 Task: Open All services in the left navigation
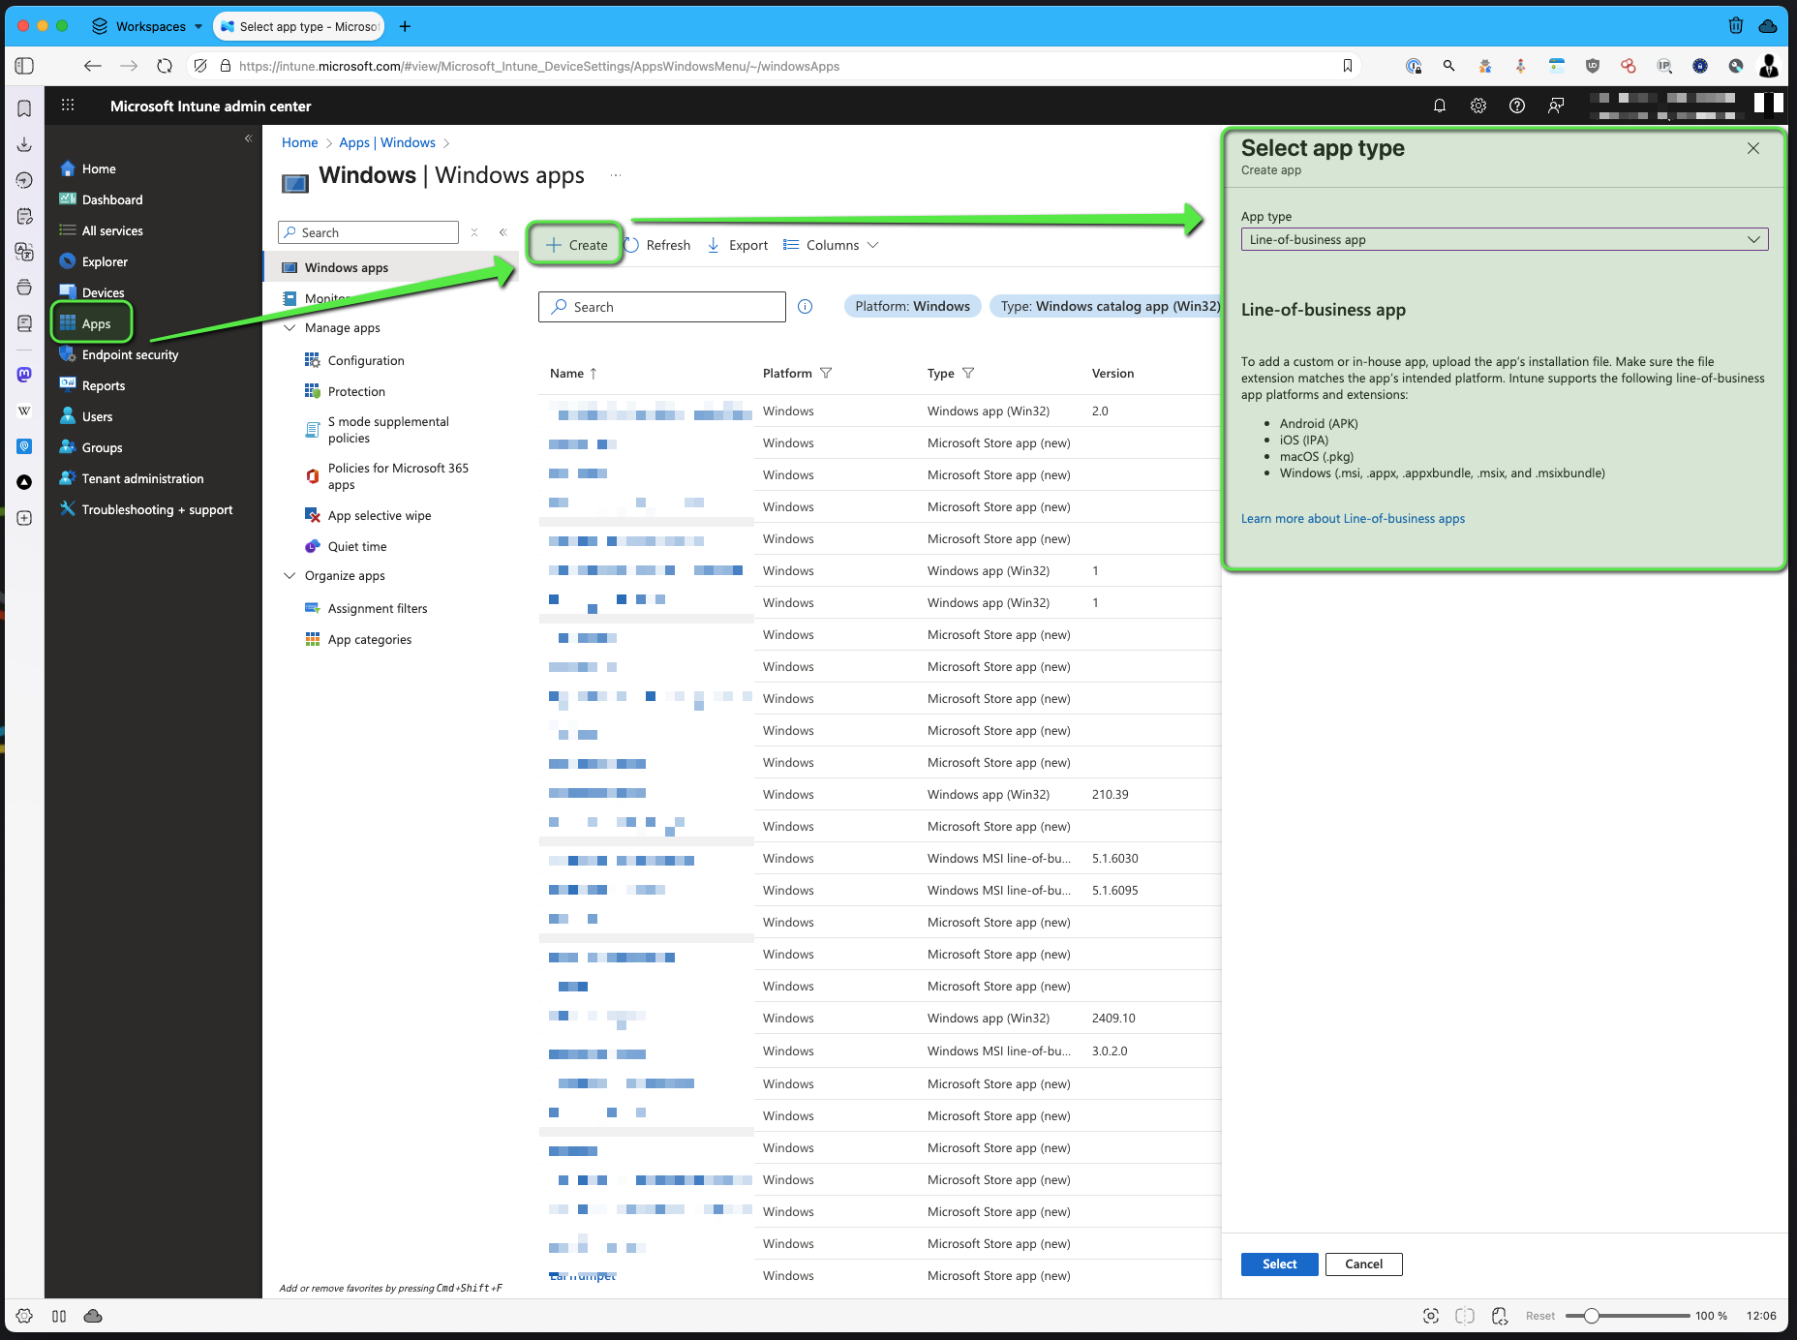[x=112, y=230]
